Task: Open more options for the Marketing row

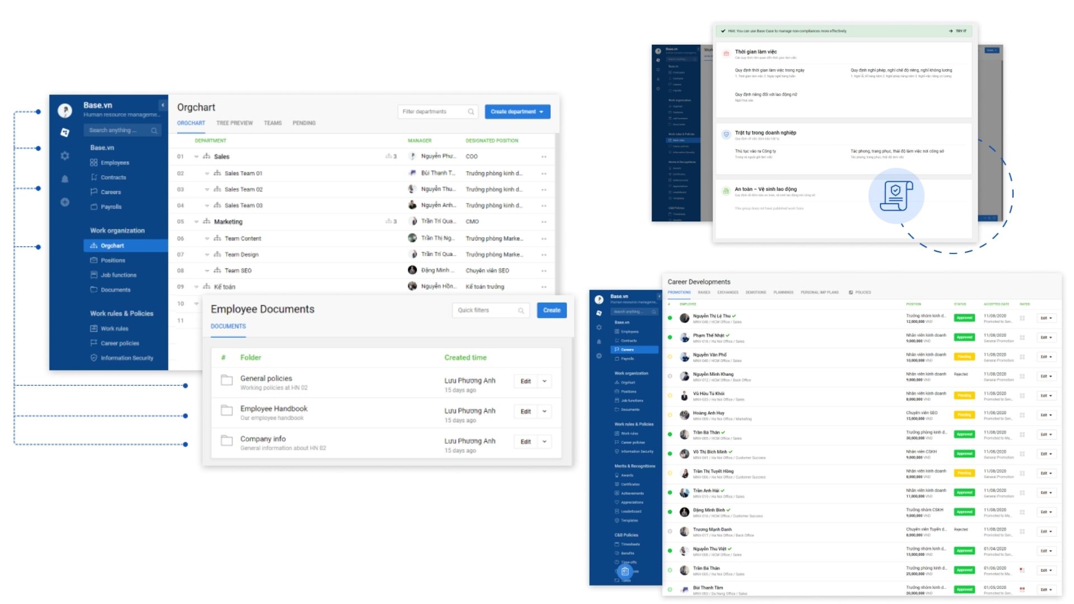Action: pos(544,222)
